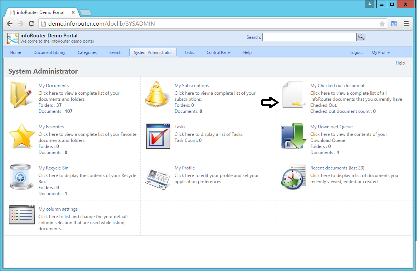Viewport: 417px width, 271px height.
Task: Click the Download Queue 'Documents : 4' count
Action: coord(325,152)
